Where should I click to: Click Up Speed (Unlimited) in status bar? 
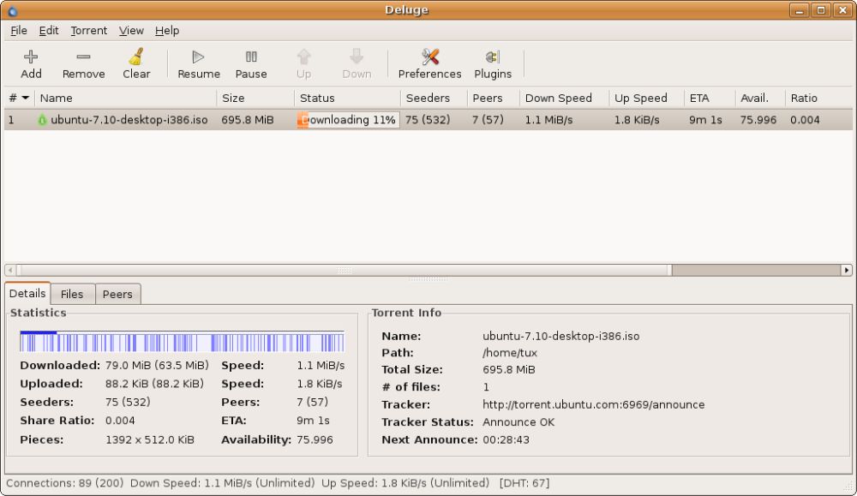tap(405, 483)
